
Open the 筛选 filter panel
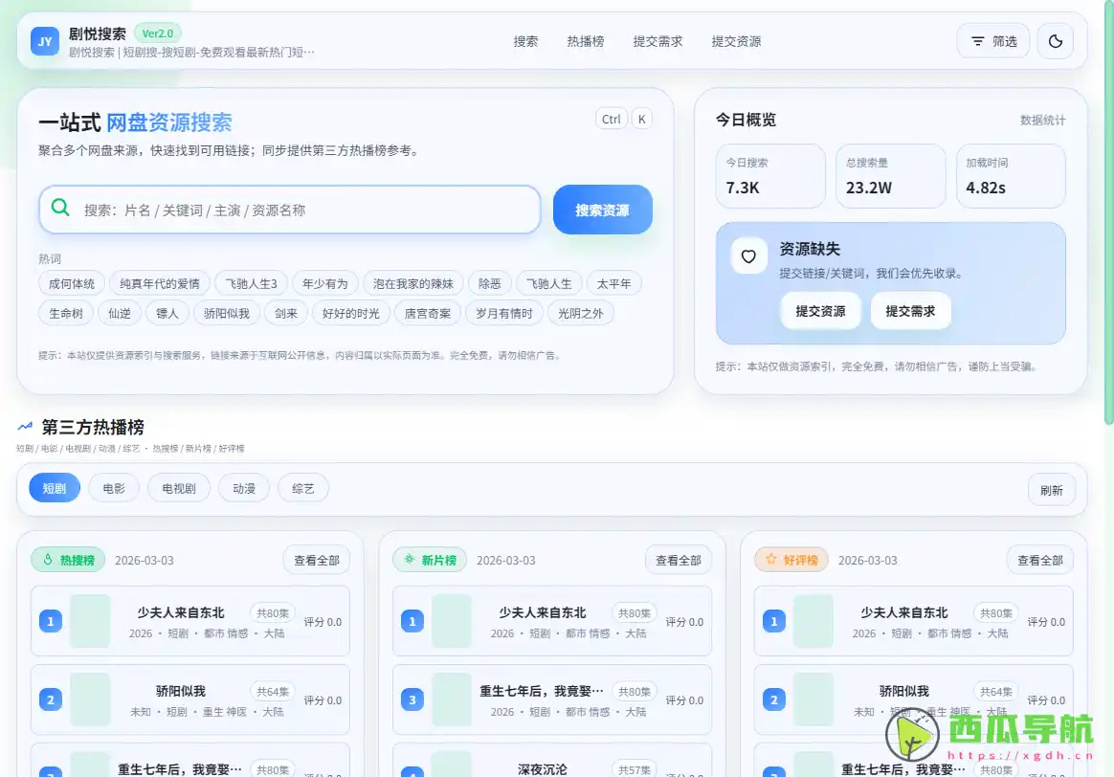[992, 41]
